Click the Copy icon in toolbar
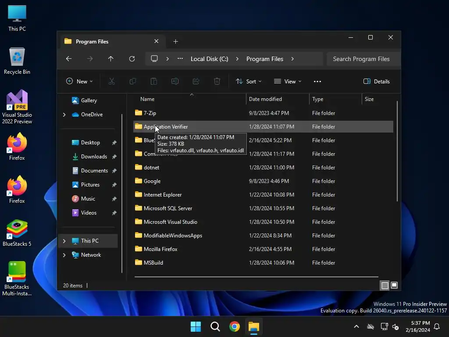This screenshot has height=337, width=449. click(133, 81)
